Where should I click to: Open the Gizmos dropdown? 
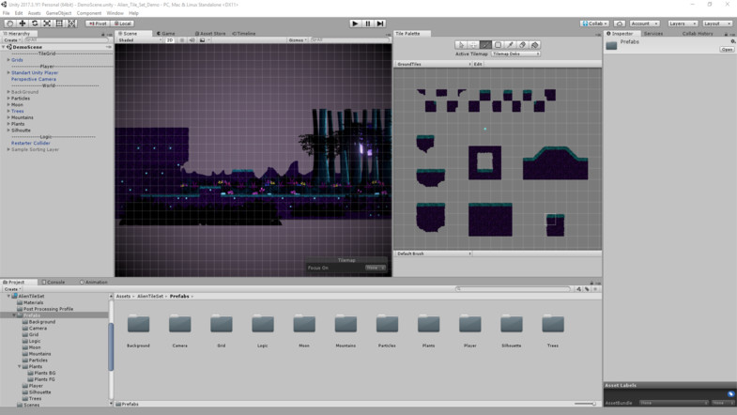[x=298, y=40]
